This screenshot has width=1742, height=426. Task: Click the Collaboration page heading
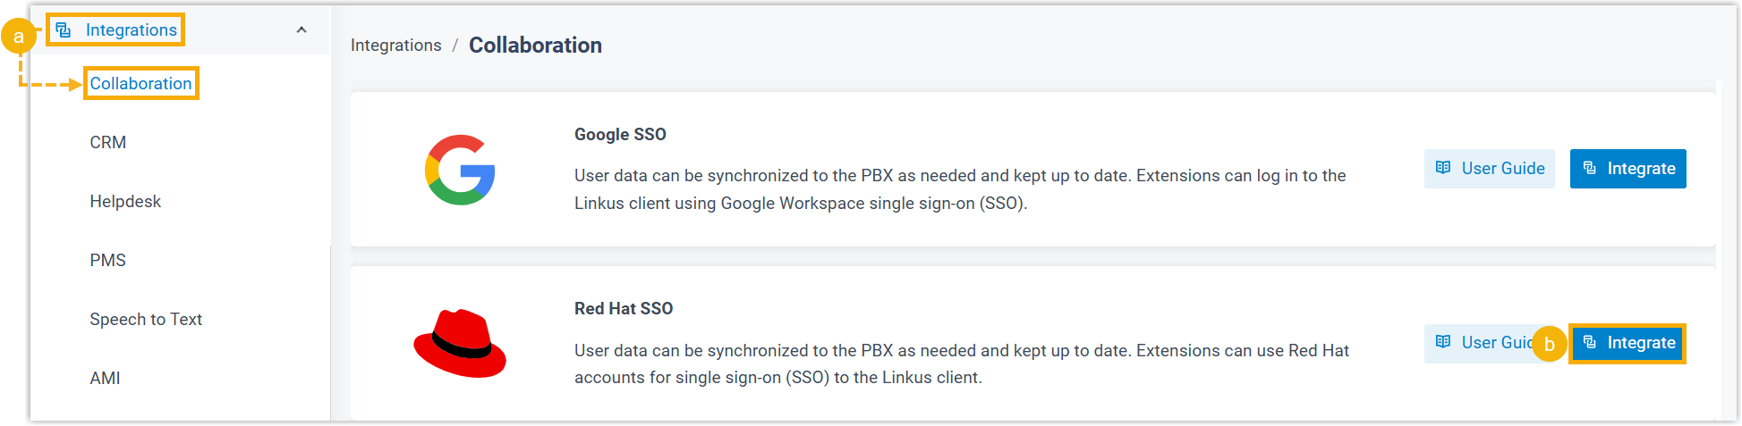535,46
